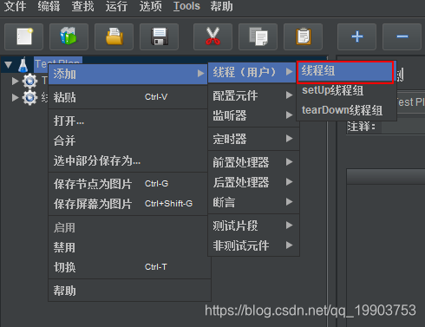The height and width of the screenshot is (327, 425).
Task: Select the Test Plan flask icon
Action: [x=23, y=65]
